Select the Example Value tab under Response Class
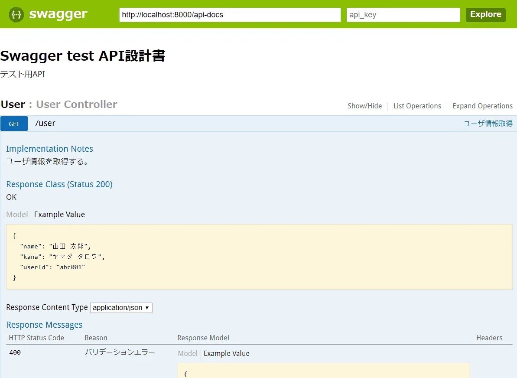517x378 pixels. pyautogui.click(x=59, y=214)
